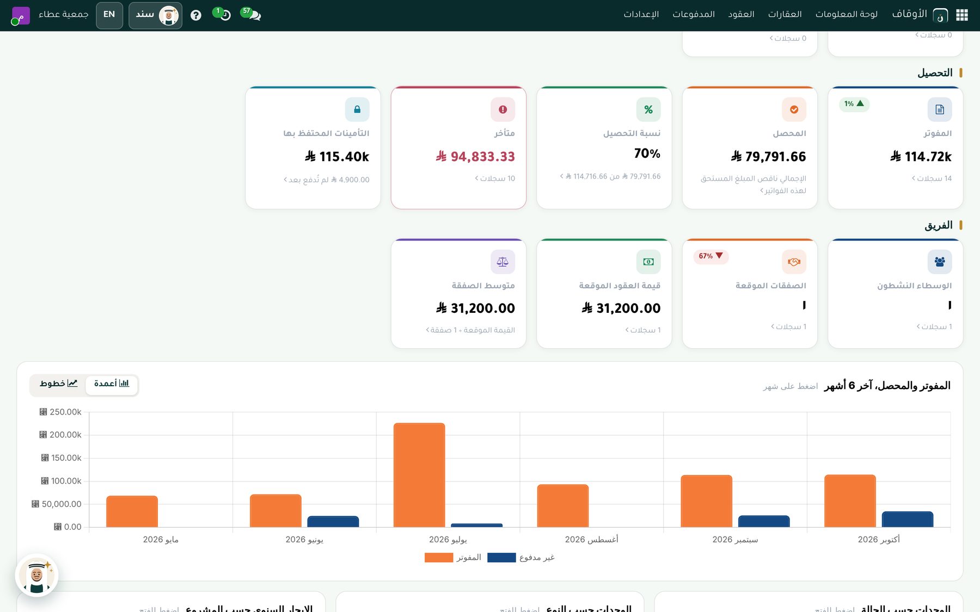
Task: Open the الإعدادات settings menu
Action: tap(641, 15)
